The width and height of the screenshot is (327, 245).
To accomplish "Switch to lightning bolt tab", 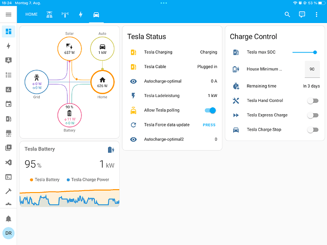I will (81, 14).
